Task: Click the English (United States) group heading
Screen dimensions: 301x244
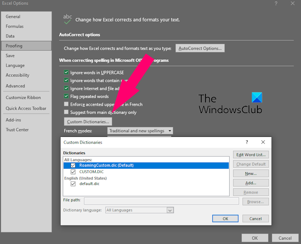Action: [x=86, y=178]
